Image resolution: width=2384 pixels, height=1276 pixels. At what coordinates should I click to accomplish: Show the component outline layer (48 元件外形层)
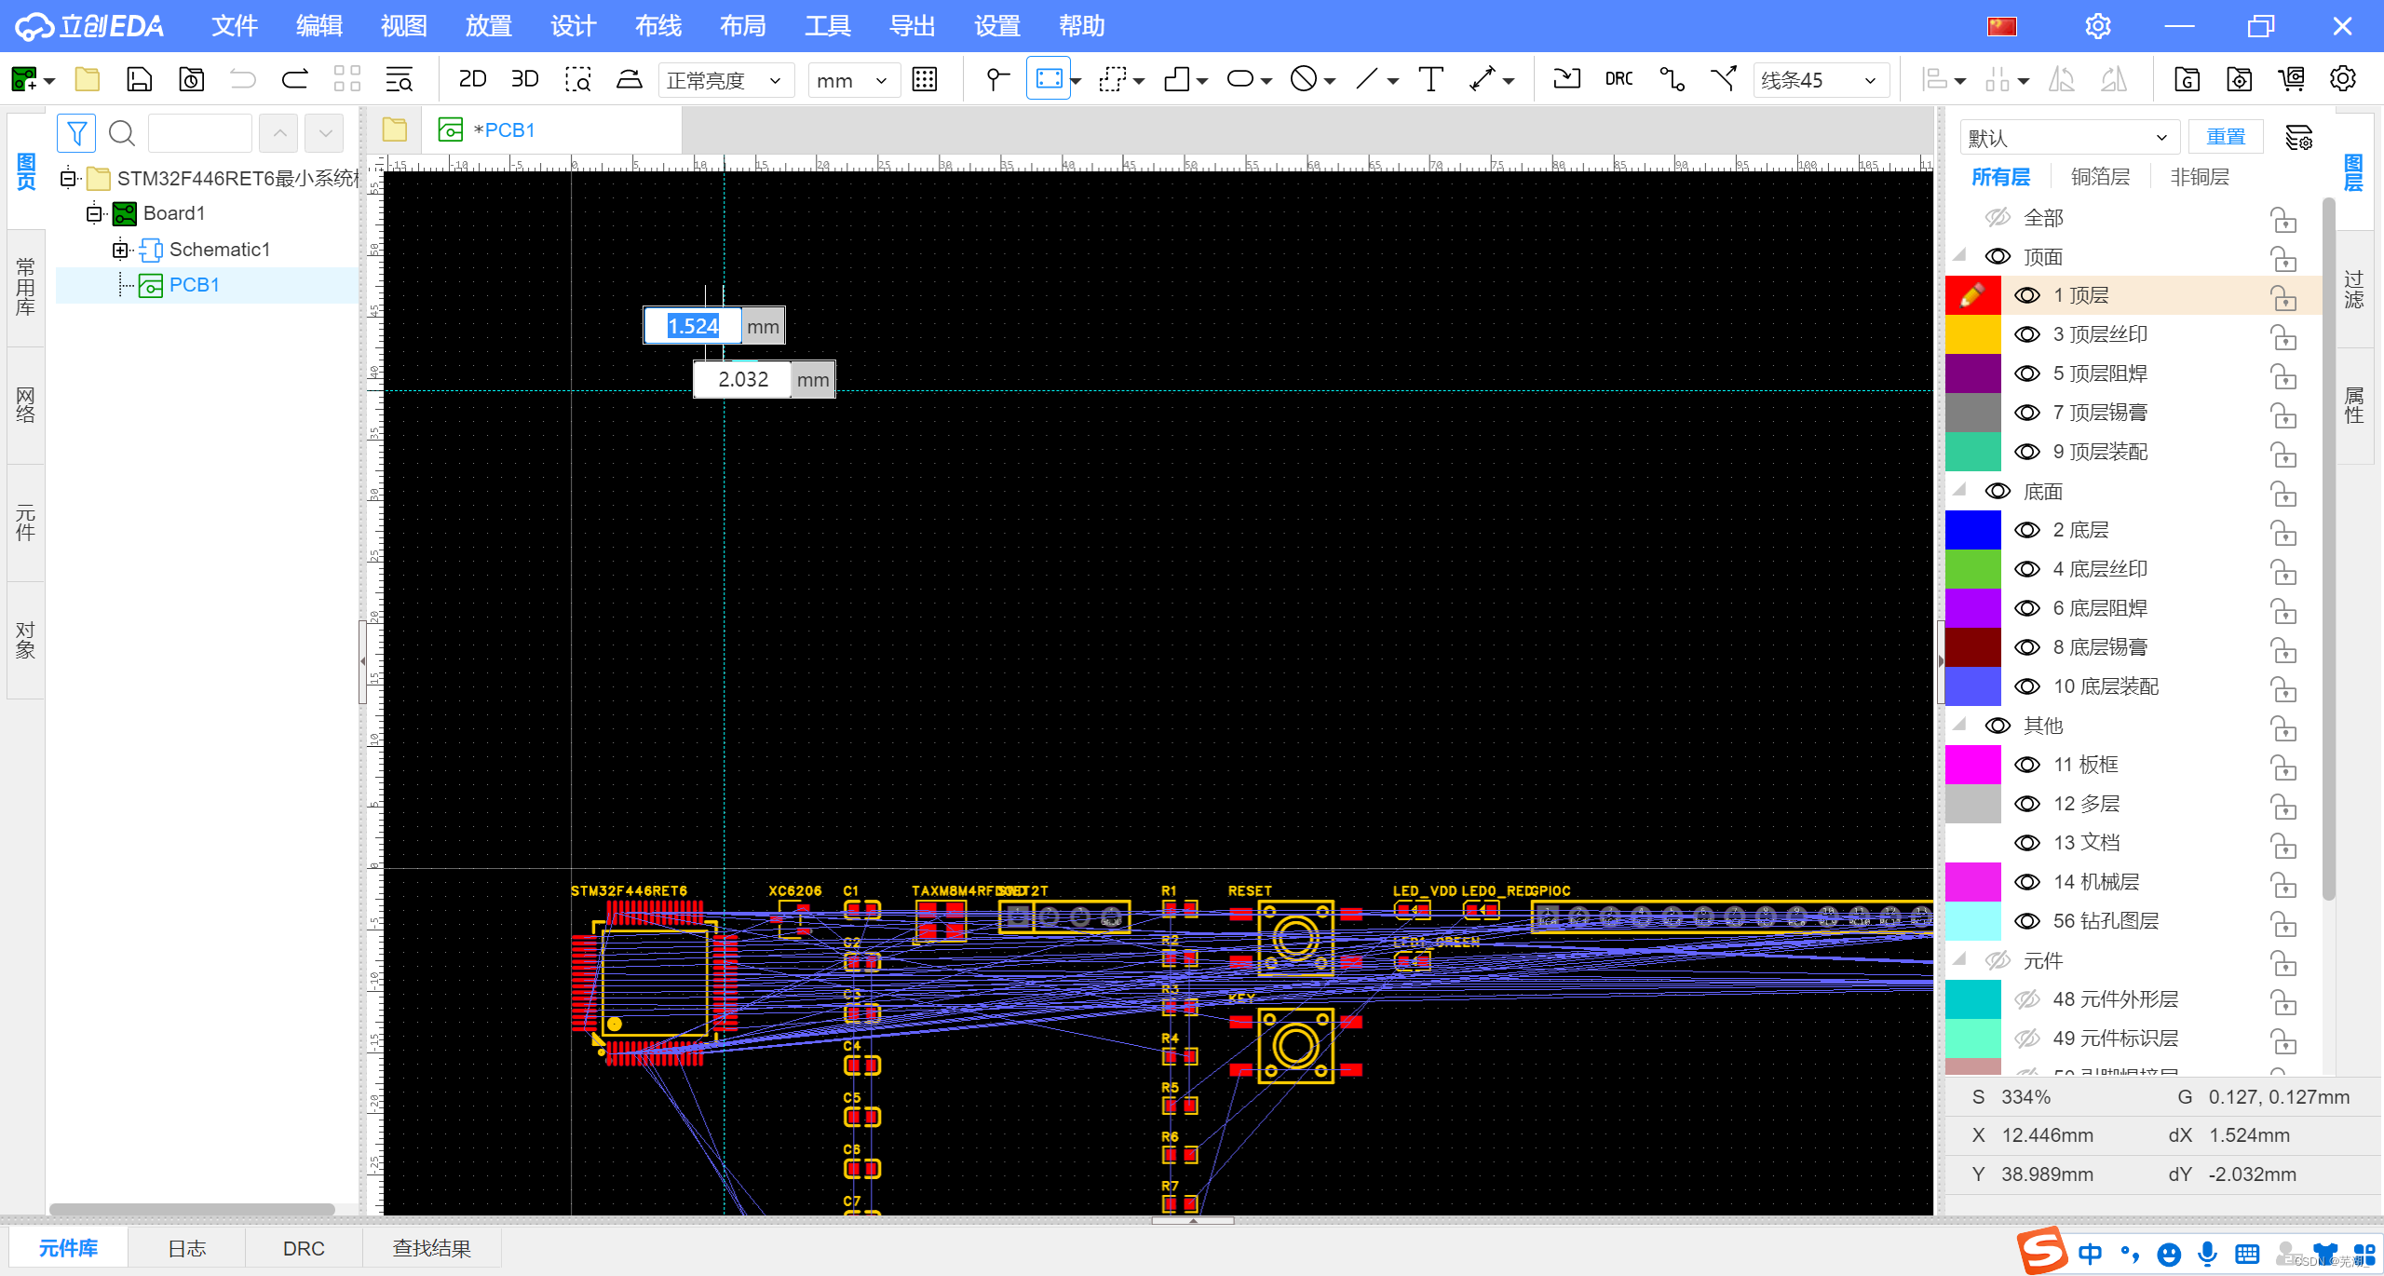coord(2027,999)
